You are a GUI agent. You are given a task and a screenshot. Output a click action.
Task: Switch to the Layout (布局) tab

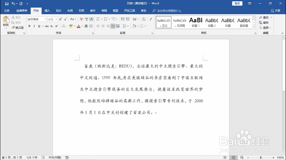pos(70,11)
